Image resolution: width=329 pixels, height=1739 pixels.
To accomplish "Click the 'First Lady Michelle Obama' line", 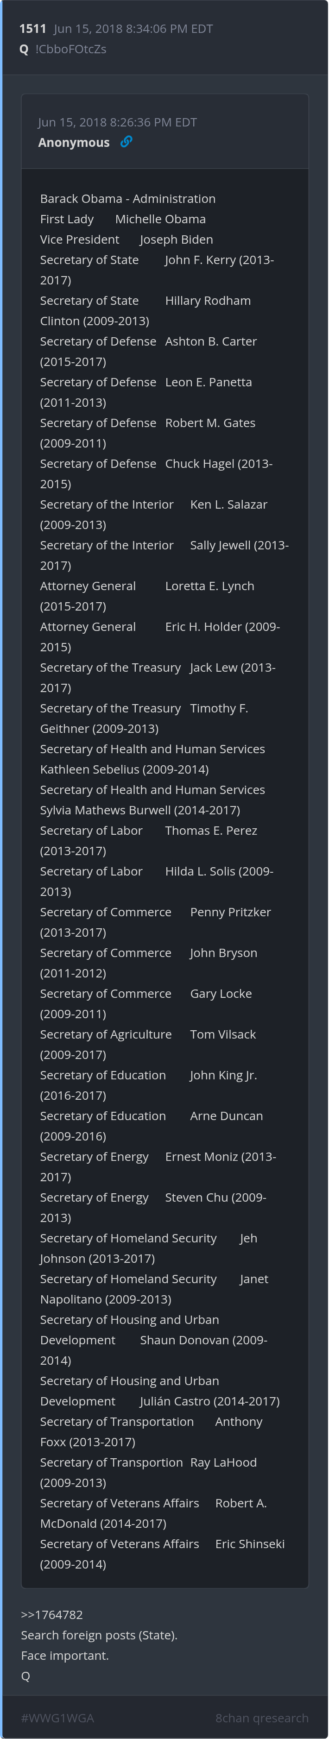I will [123, 219].
